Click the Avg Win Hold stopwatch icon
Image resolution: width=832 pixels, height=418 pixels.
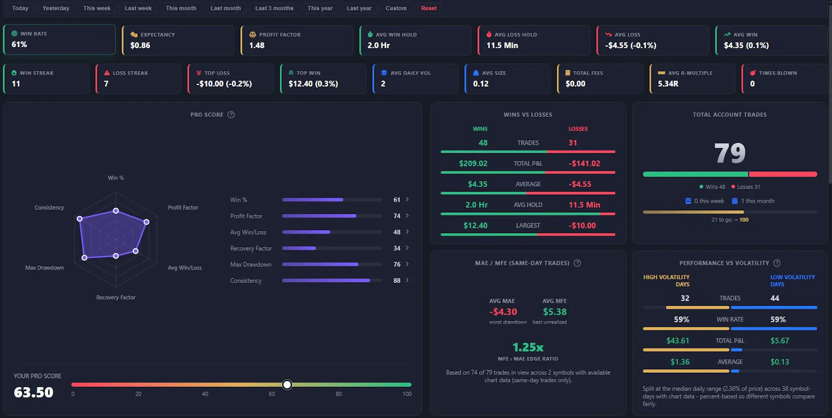tap(370, 34)
